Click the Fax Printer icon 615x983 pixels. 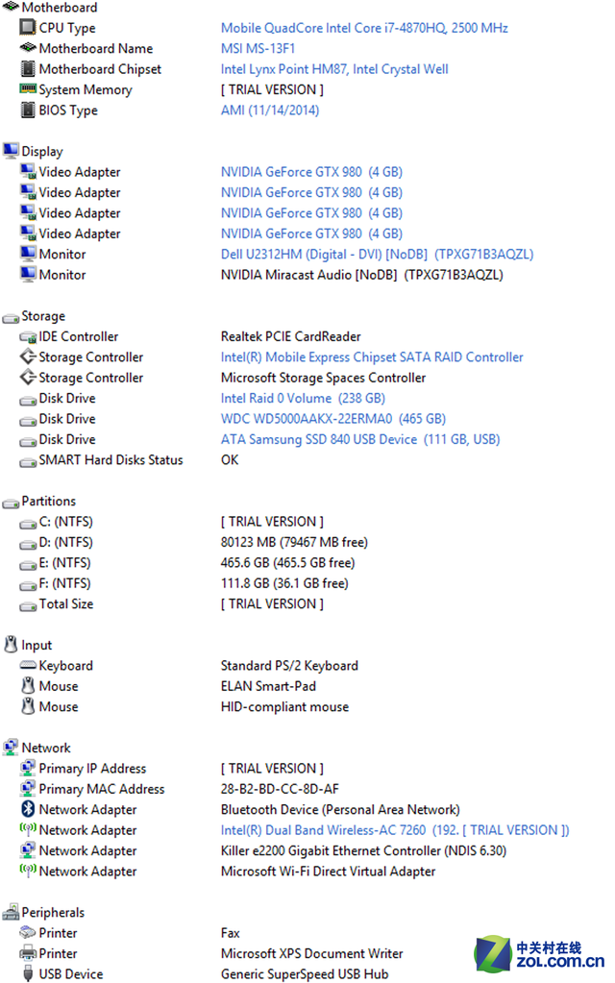(x=28, y=932)
